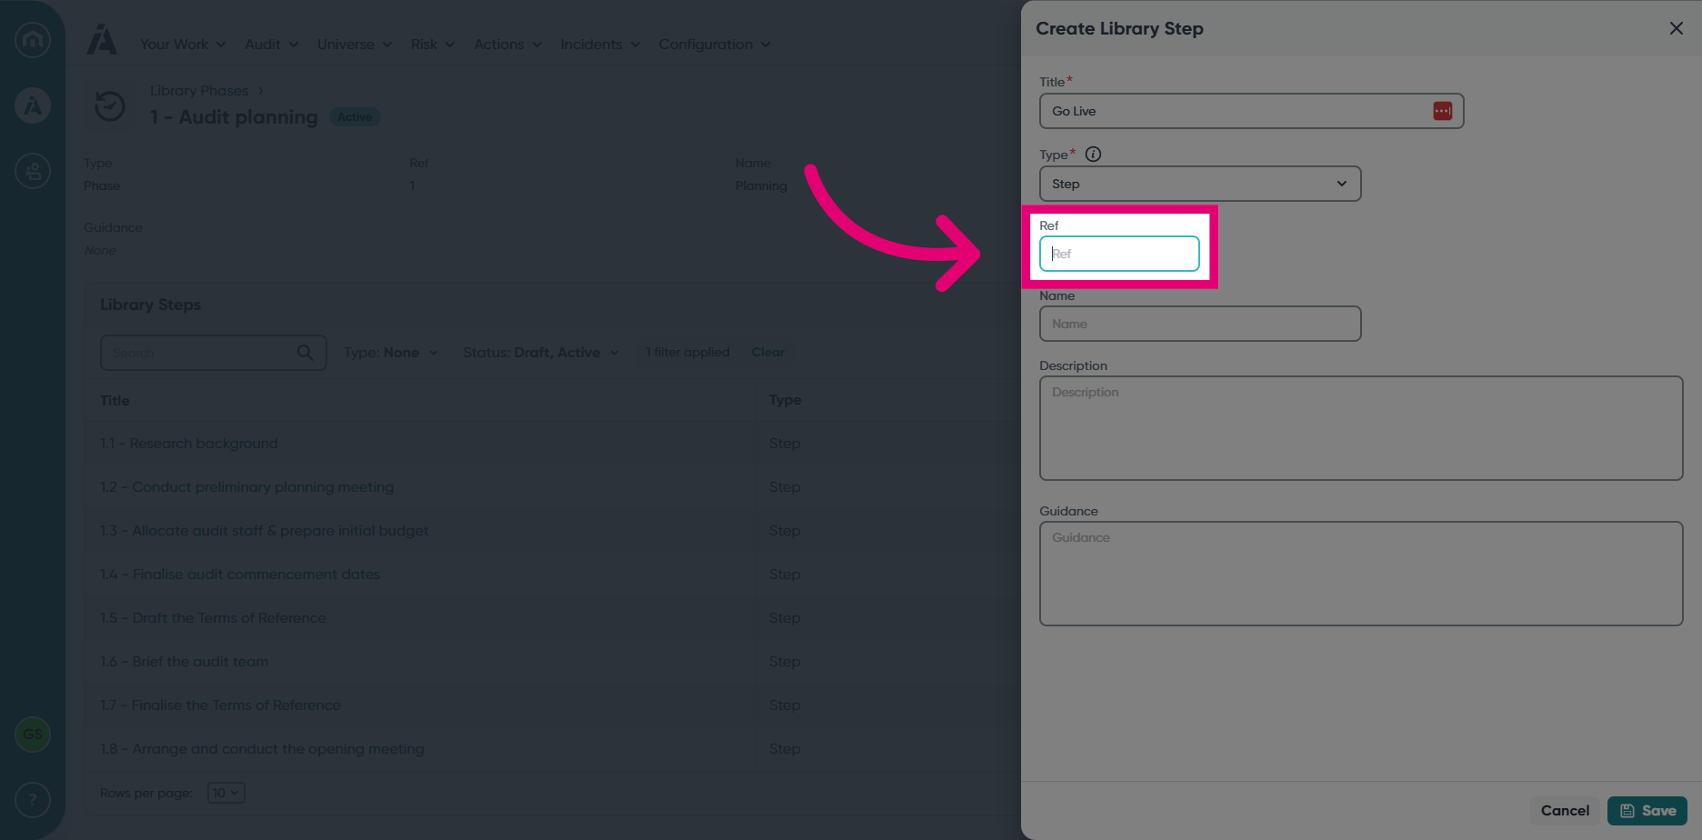1702x840 pixels.
Task: Focus the Name input field
Action: pos(1200,324)
